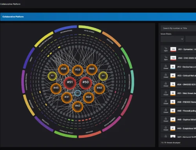Click the Closed lock icon for threat #34
This screenshot has width=196, height=150.
click(166, 85)
